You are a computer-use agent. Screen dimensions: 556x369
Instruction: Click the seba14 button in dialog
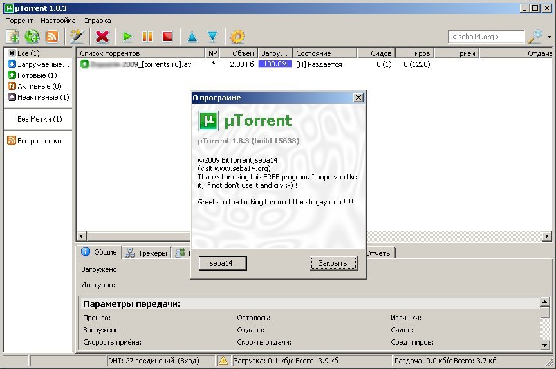coord(223,263)
